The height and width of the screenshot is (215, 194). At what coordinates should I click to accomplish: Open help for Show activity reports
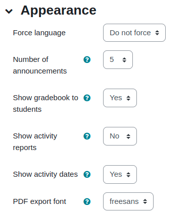click(87, 136)
